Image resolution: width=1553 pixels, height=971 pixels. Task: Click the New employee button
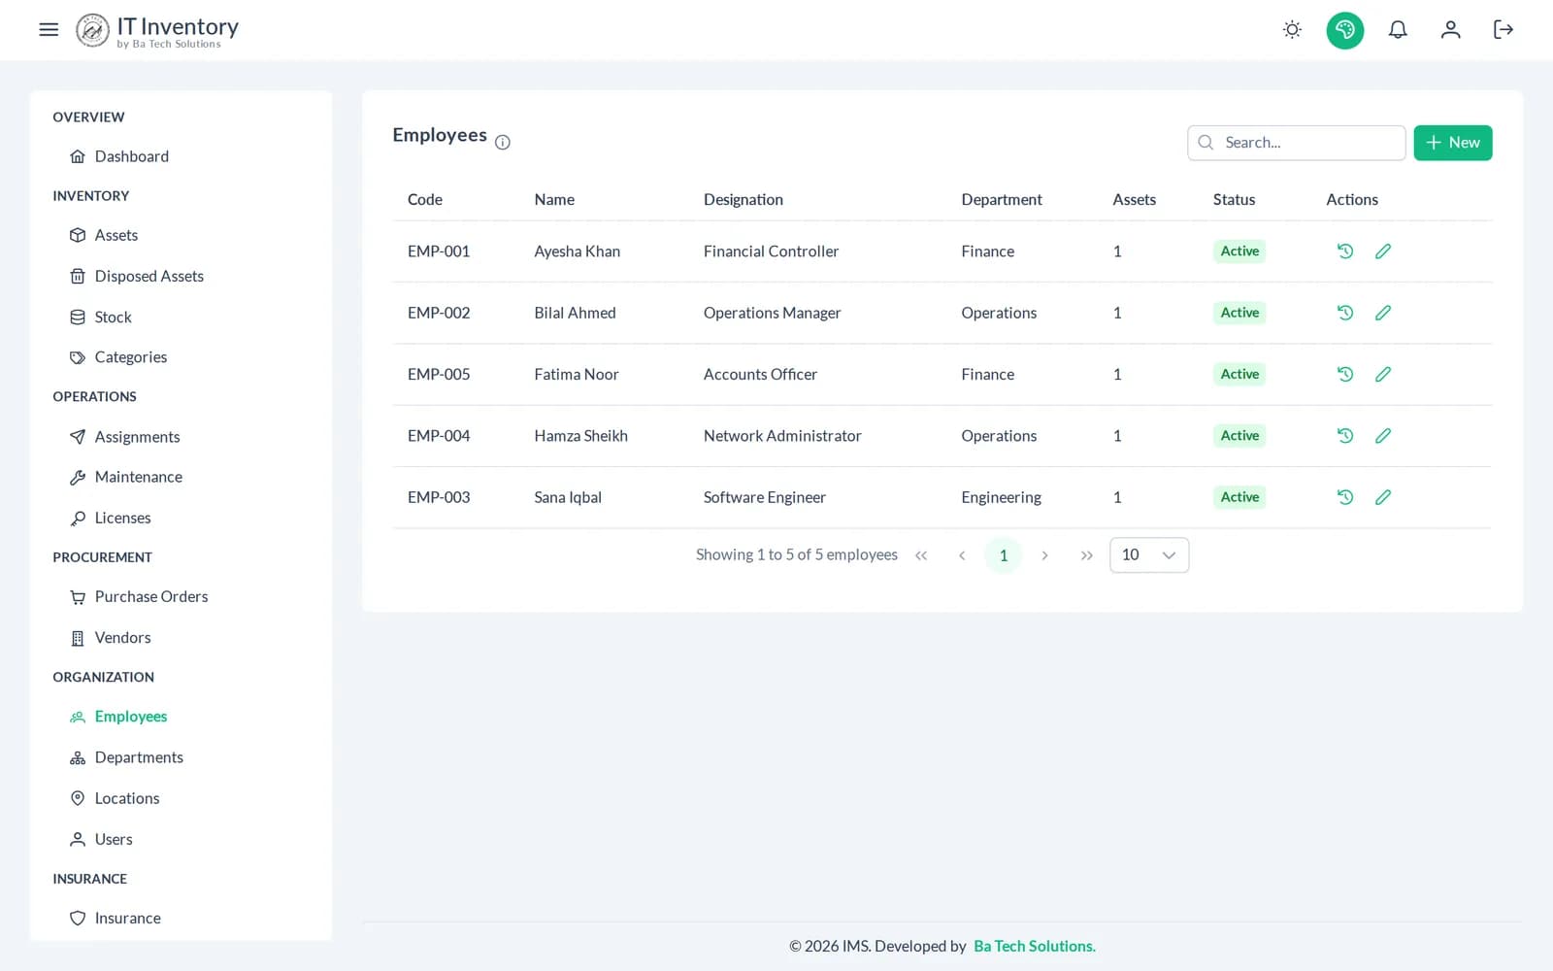pyautogui.click(x=1453, y=143)
